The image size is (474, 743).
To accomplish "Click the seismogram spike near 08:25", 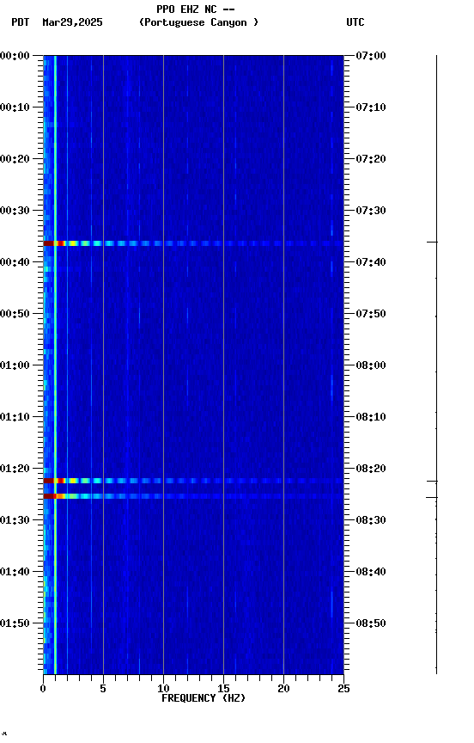I will (432, 498).
